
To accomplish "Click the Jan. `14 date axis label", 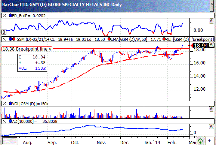I will pyautogui.click(x=152, y=142).
